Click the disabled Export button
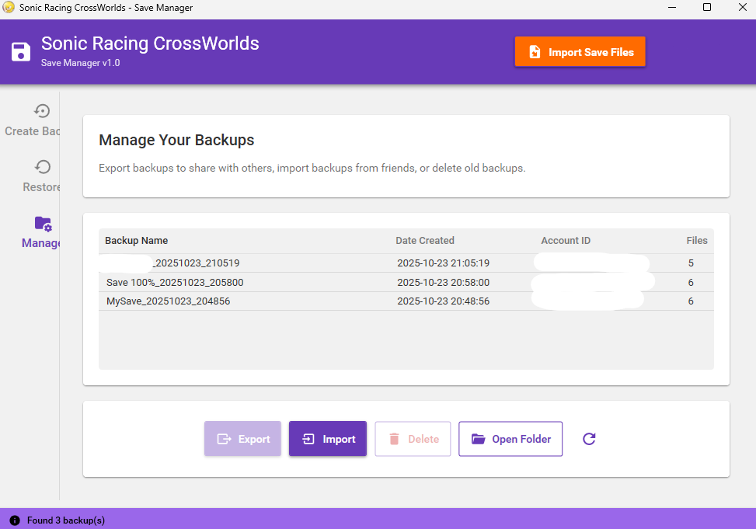This screenshot has width=756, height=529. click(x=242, y=439)
